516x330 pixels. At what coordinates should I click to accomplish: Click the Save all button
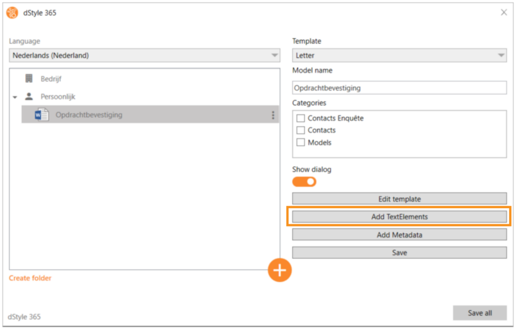[480, 313]
